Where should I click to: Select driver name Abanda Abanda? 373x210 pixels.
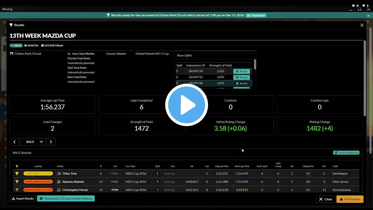click(73, 182)
